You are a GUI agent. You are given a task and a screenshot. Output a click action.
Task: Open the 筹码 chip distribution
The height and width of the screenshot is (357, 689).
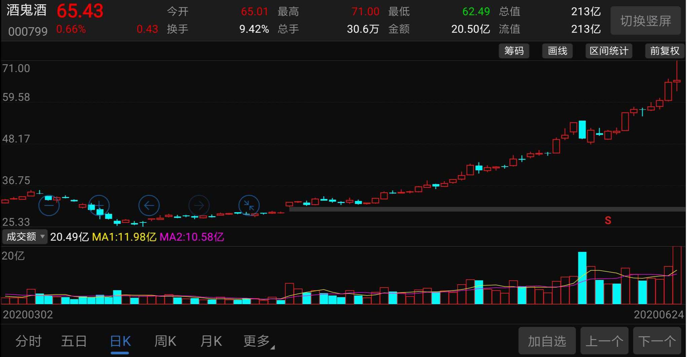point(514,51)
